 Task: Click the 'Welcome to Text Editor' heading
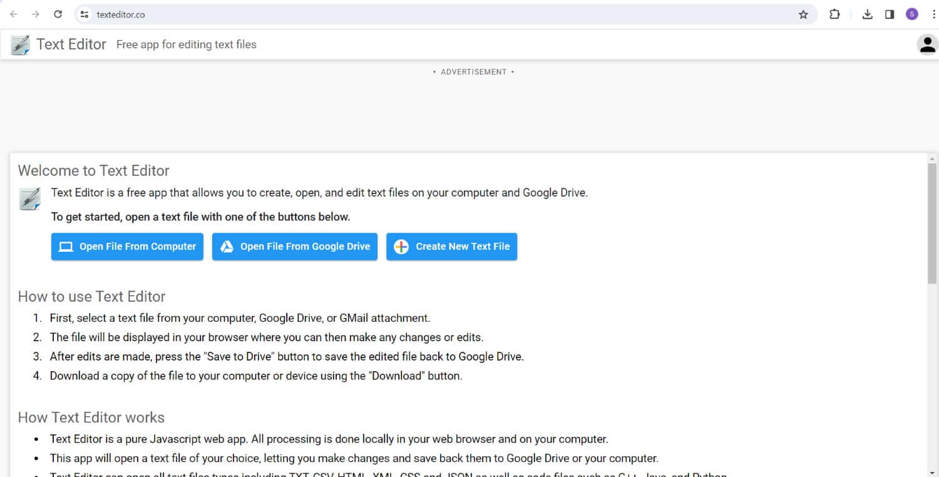[94, 171]
